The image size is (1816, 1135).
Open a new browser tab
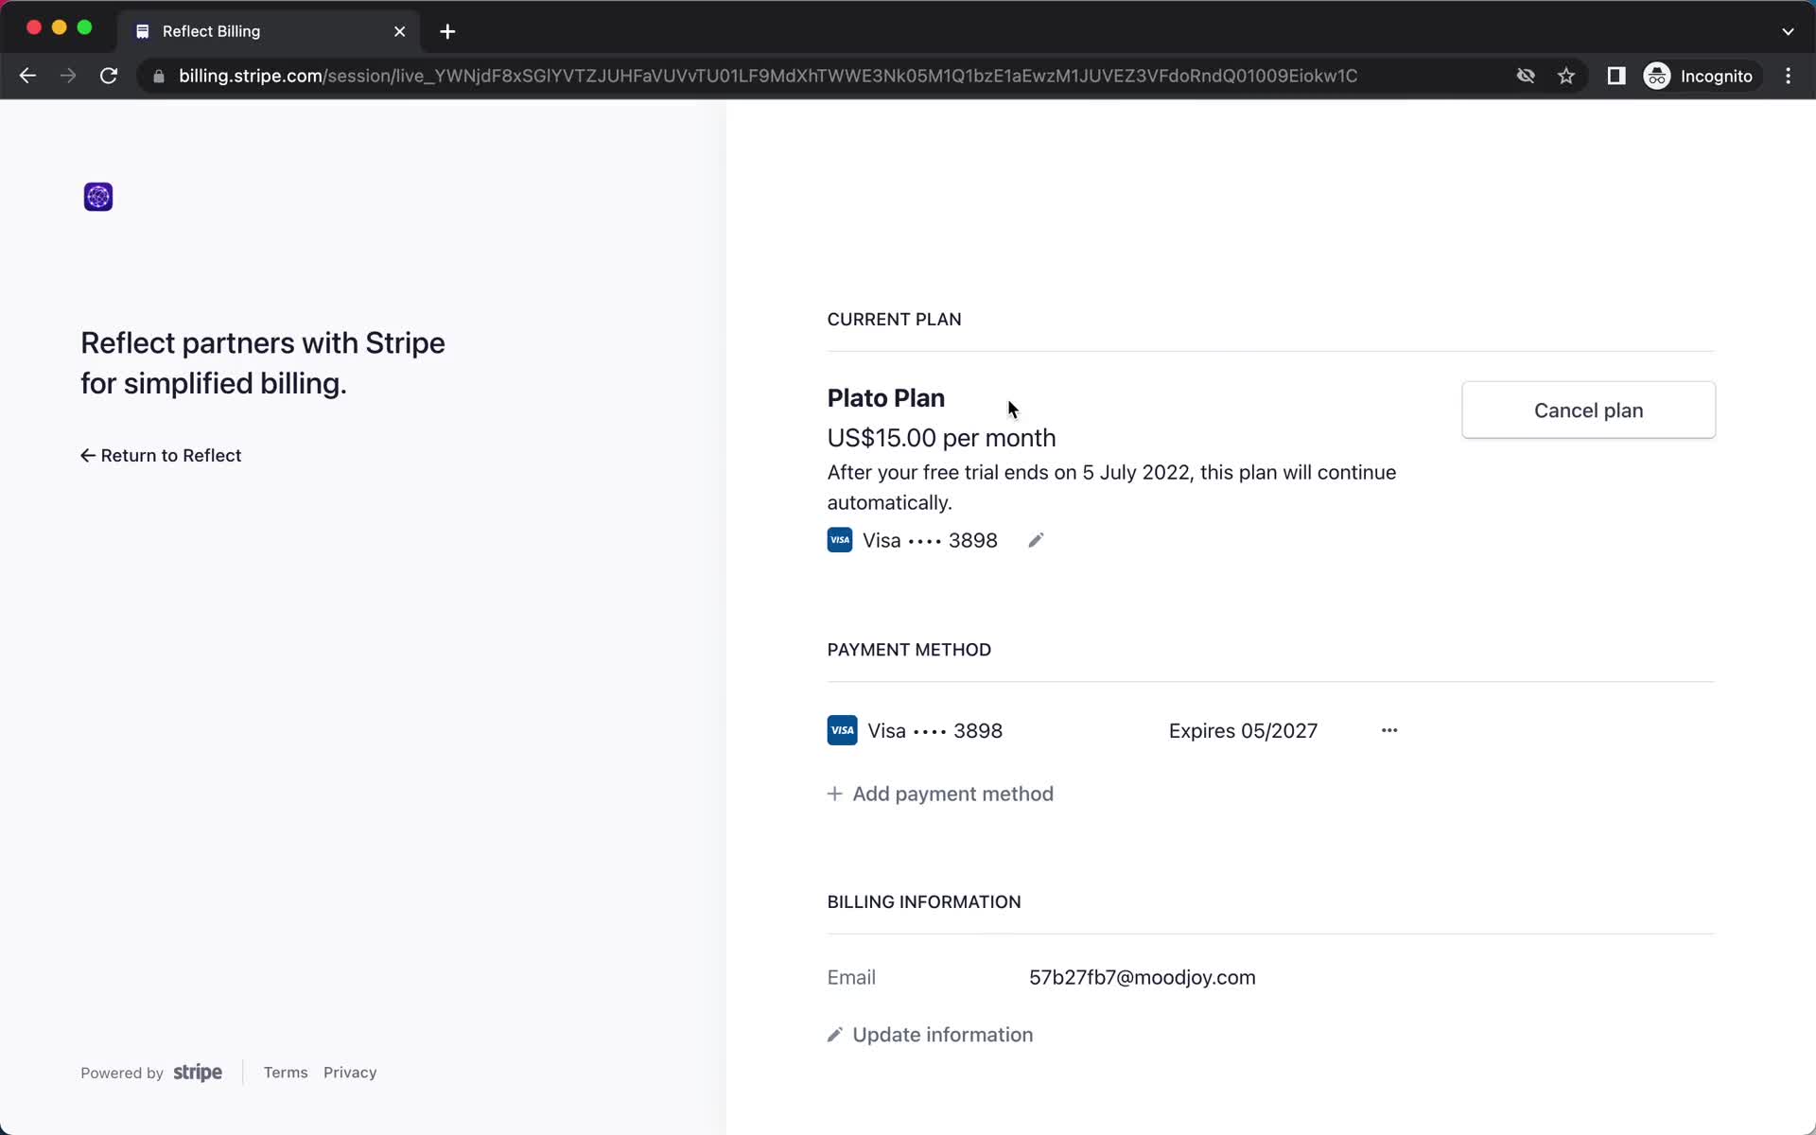[x=447, y=31]
